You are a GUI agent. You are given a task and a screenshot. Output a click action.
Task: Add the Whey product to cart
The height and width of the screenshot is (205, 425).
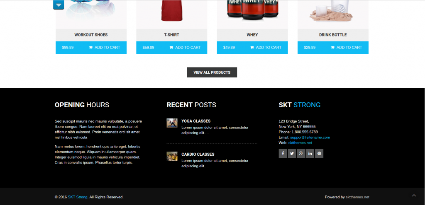point(266,47)
